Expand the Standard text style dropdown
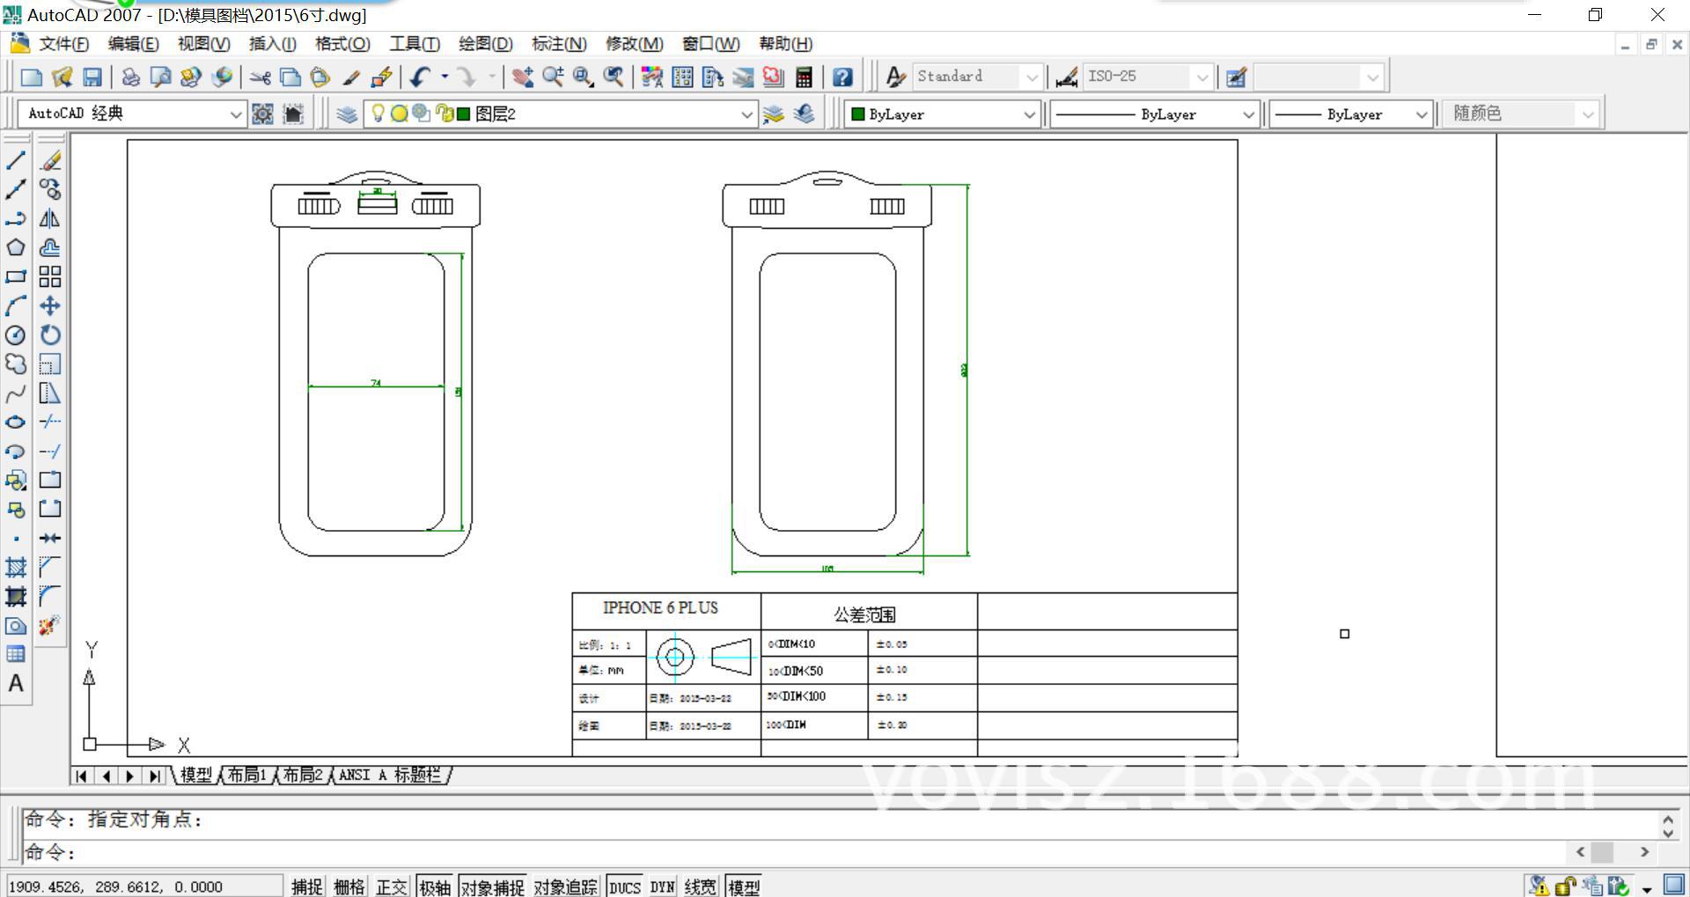The image size is (1690, 897). 1032,77
